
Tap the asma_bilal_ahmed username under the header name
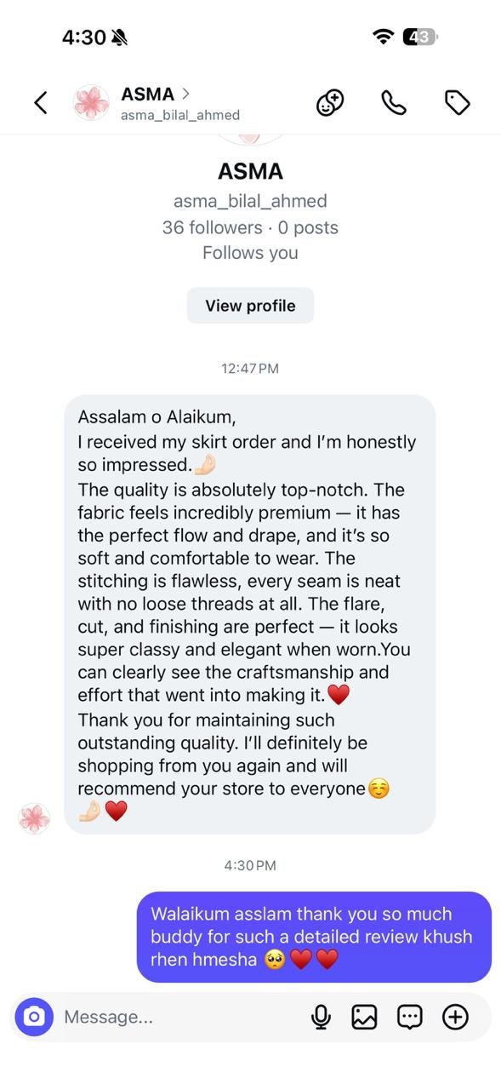(180, 115)
